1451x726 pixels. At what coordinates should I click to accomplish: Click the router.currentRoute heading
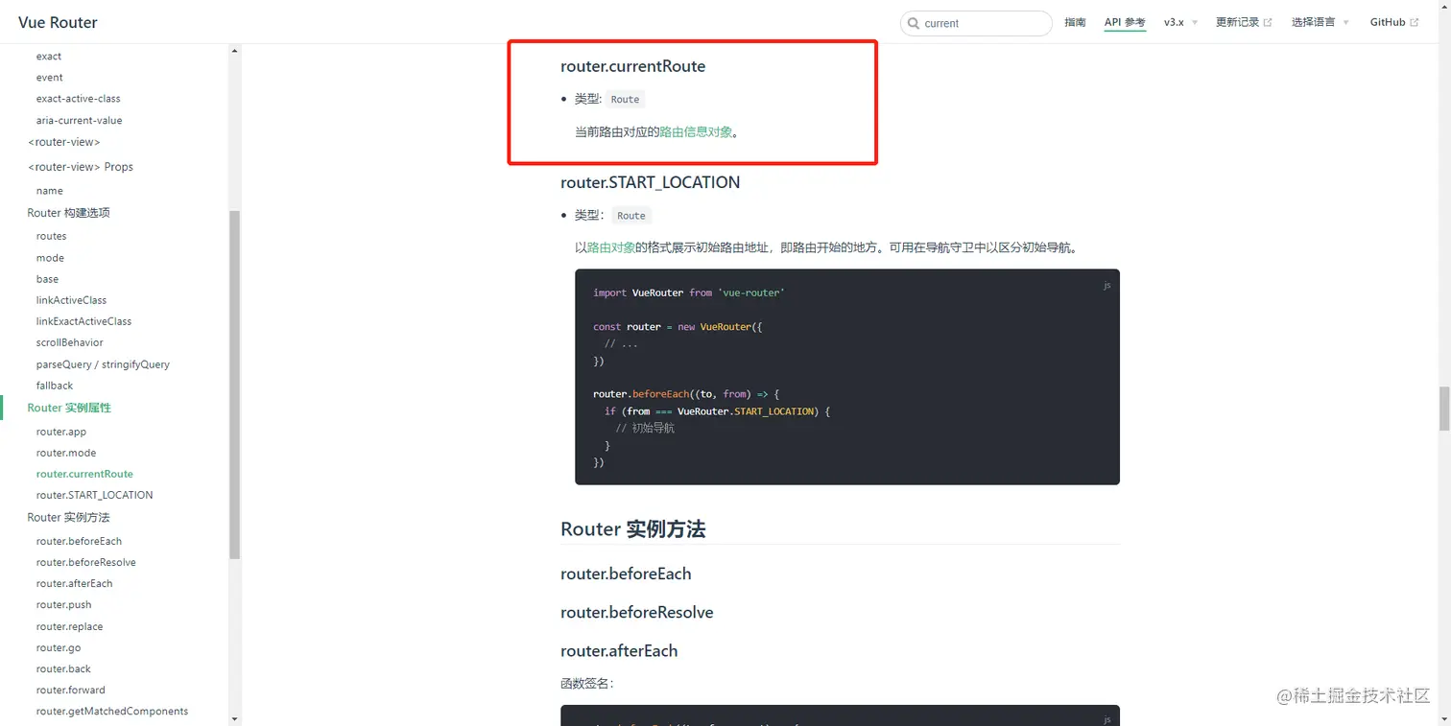[632, 66]
